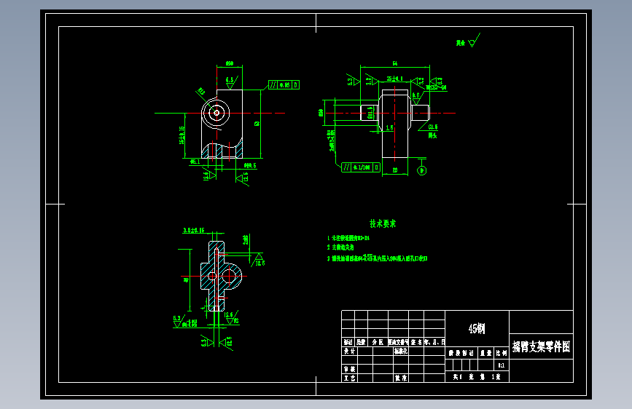Screen dimensions: 632x409
Task: Select the concentric hole circles in front view
Action: click(x=216, y=113)
